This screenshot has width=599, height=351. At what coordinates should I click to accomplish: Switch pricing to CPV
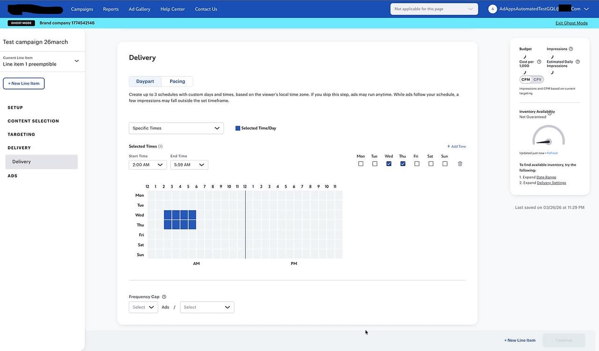pos(537,79)
